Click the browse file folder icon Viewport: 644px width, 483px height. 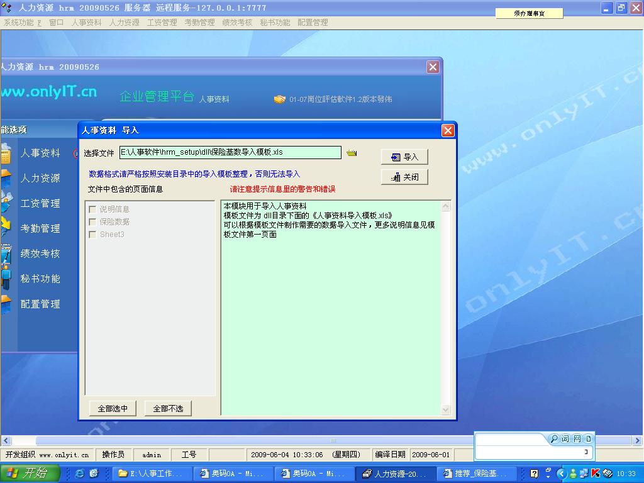352,153
